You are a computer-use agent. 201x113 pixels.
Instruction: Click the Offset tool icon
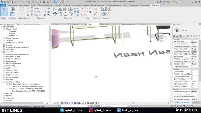pos(60,9)
